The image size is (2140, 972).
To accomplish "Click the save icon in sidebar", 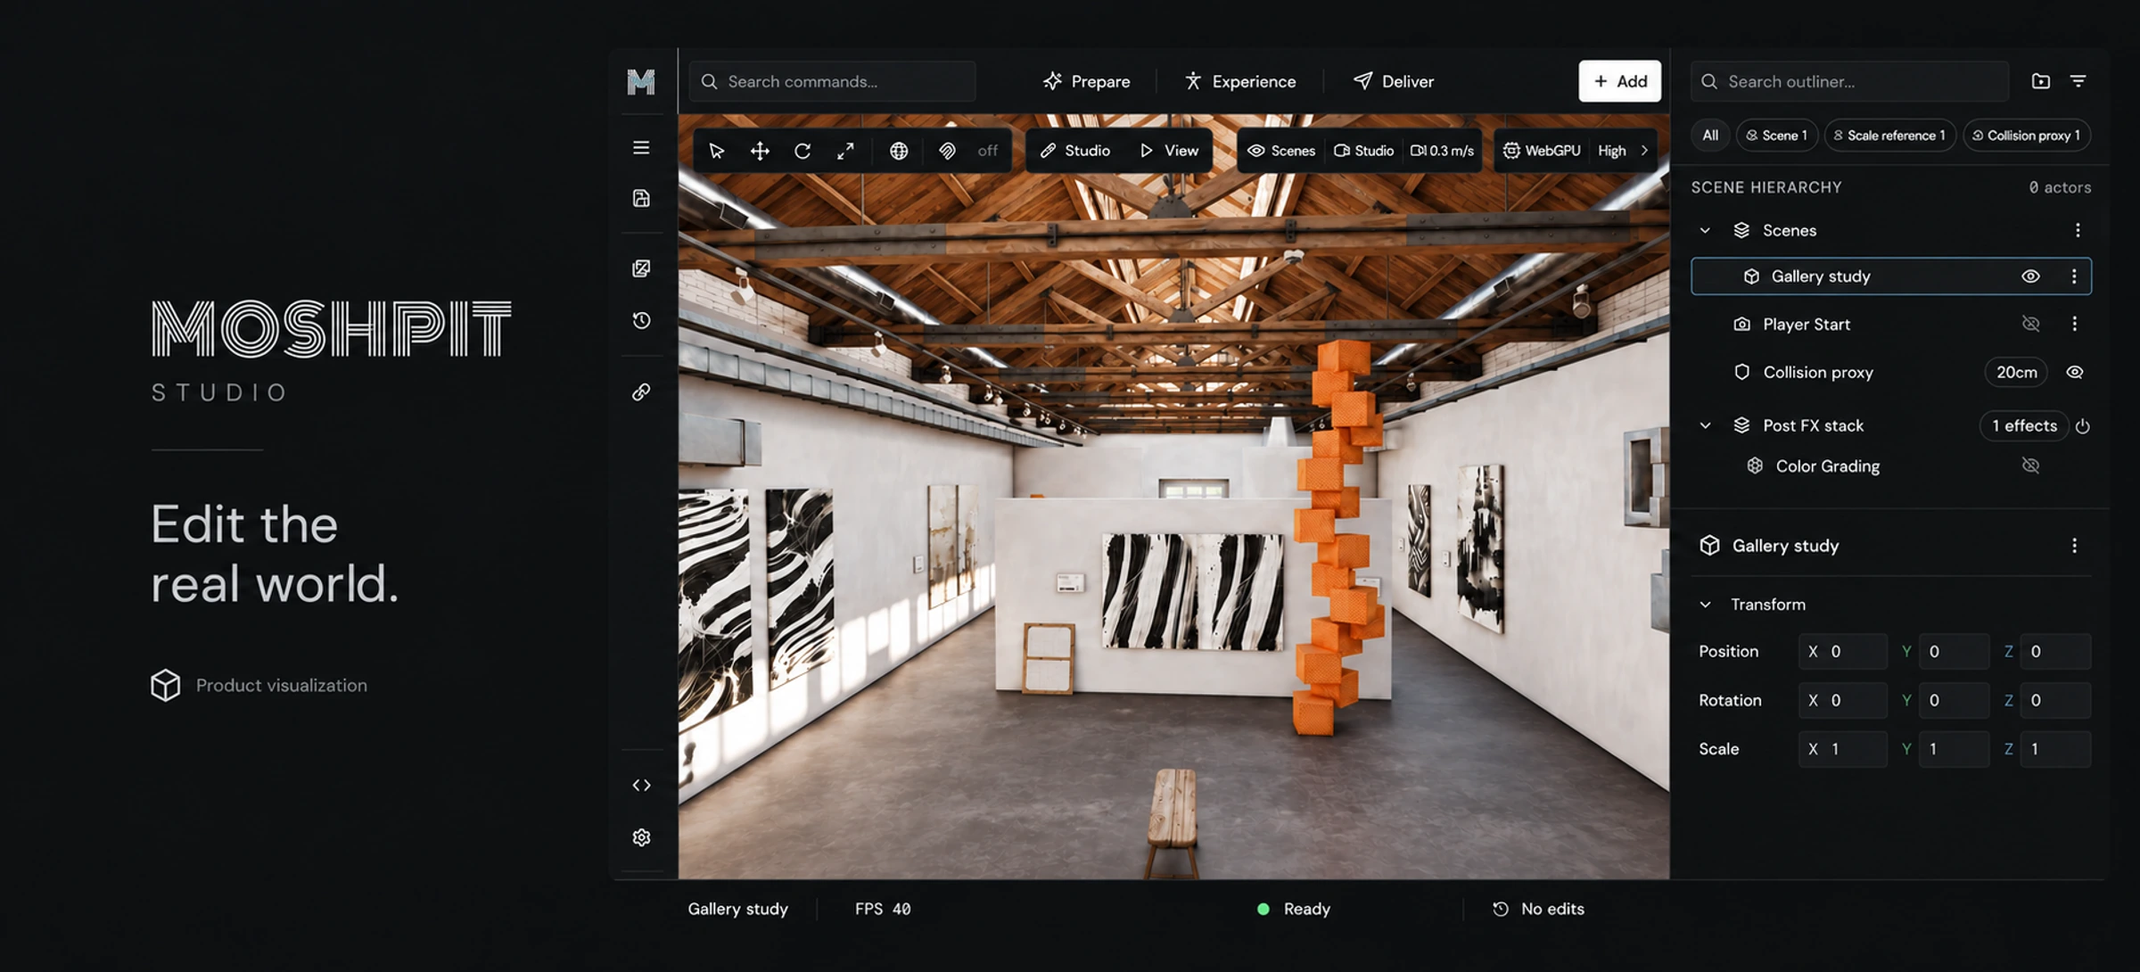I will [x=641, y=198].
